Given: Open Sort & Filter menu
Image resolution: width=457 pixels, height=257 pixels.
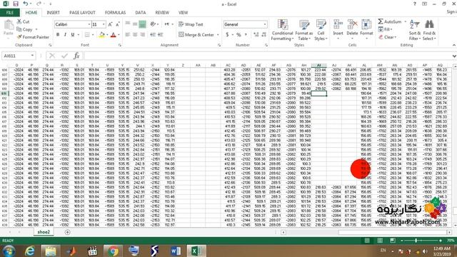Looking at the screenshot, I should (414, 30).
